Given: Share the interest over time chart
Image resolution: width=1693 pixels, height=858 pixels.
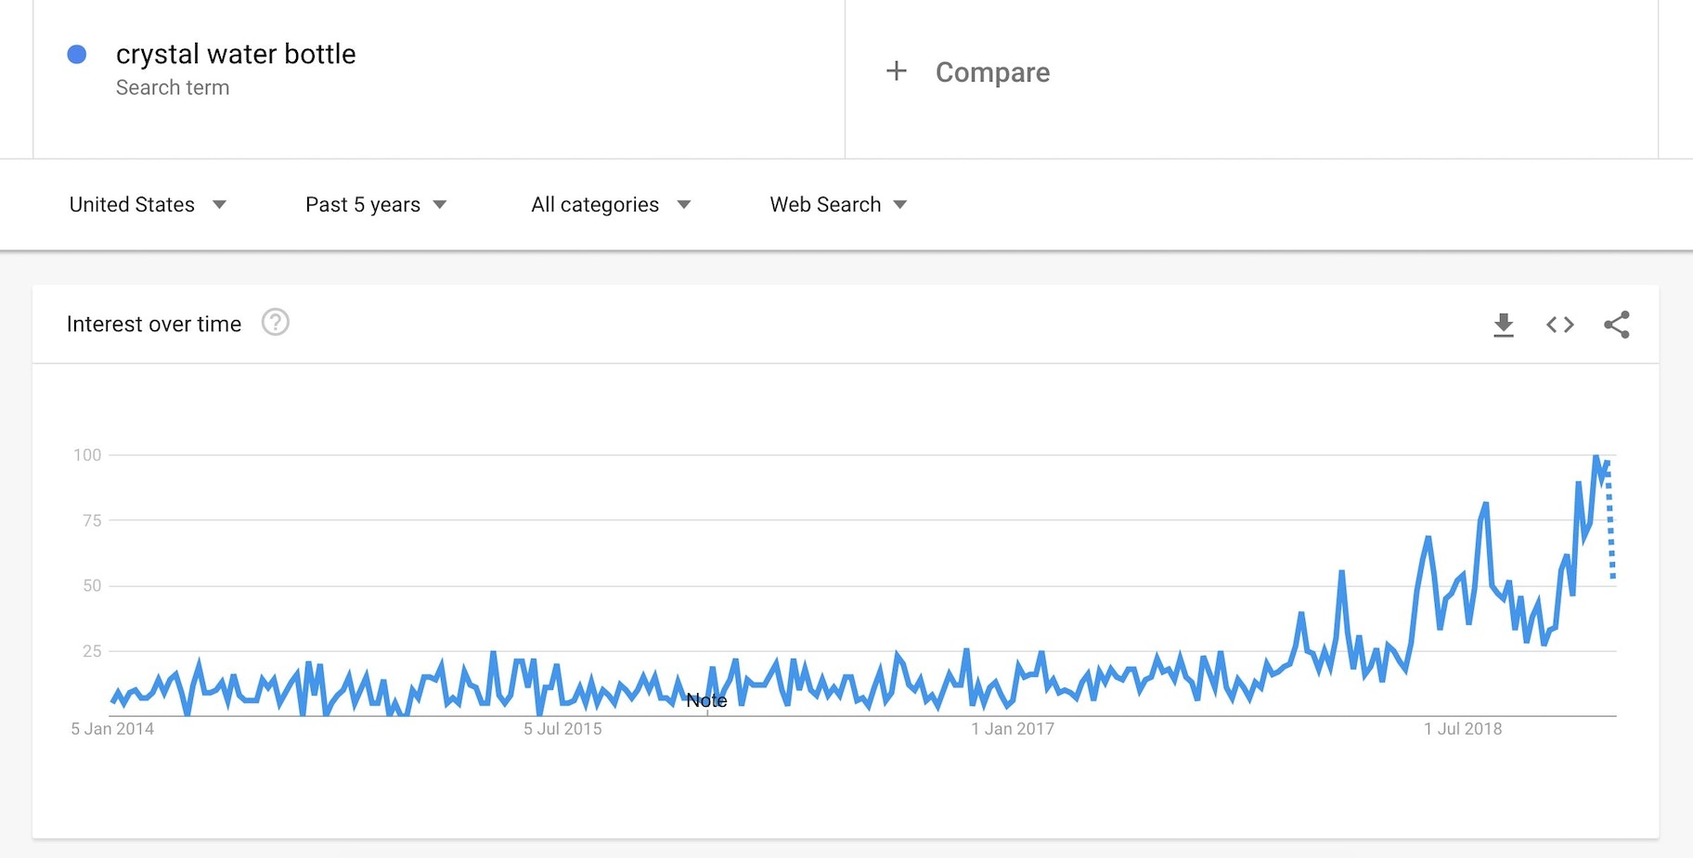Looking at the screenshot, I should 1616,325.
